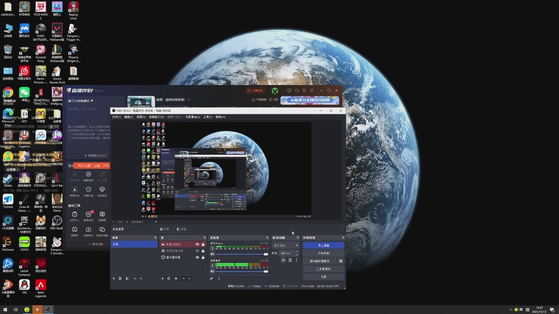Add a scene transition with plus icon

[x=283, y=260]
